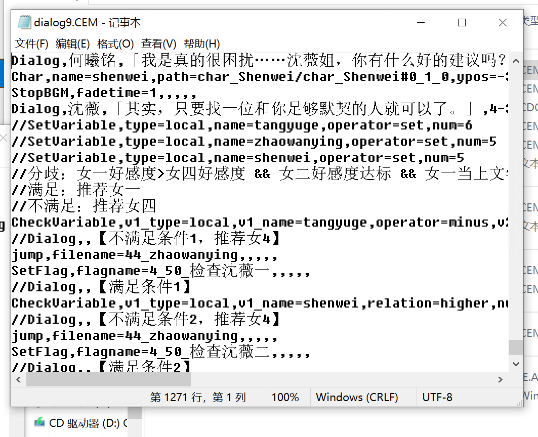Open the 格式(O) menu

tap(115, 43)
